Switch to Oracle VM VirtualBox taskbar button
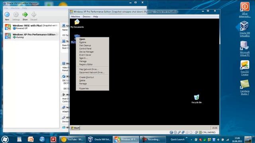Screen dimensions: 255x143 tap(99, 139)
